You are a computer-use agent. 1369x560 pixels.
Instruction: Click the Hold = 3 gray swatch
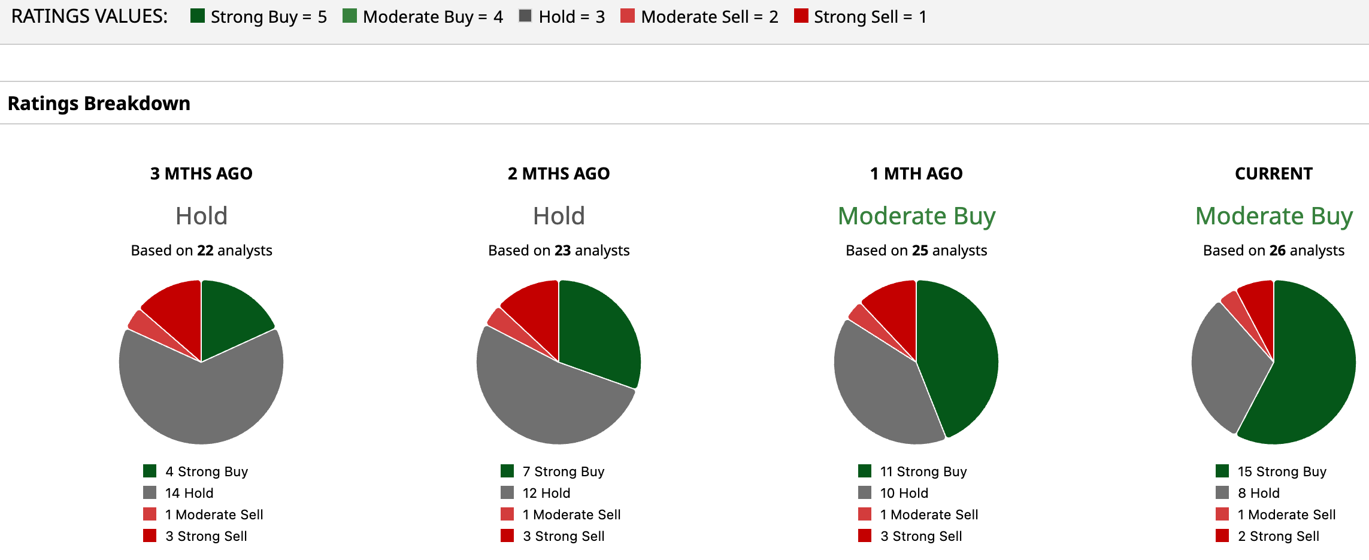(525, 16)
